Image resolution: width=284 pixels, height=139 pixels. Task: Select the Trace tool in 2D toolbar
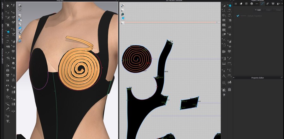pos(224,44)
